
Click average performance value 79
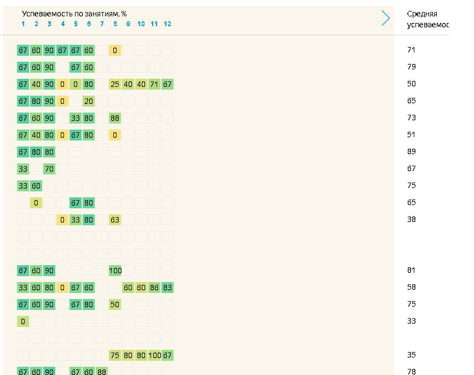(x=412, y=67)
